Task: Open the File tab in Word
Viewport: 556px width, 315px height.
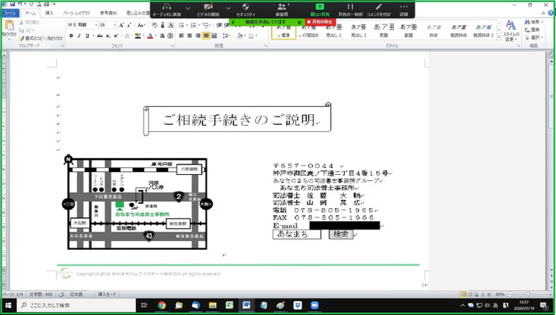Action: (x=10, y=13)
